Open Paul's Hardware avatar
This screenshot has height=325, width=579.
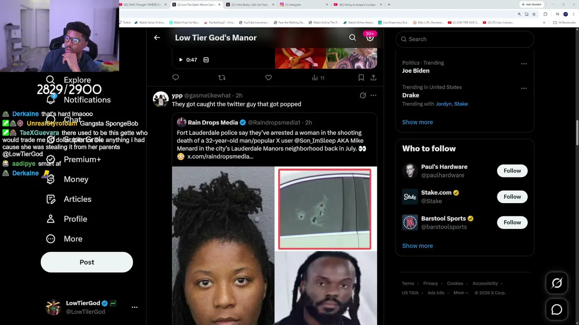[410, 171]
